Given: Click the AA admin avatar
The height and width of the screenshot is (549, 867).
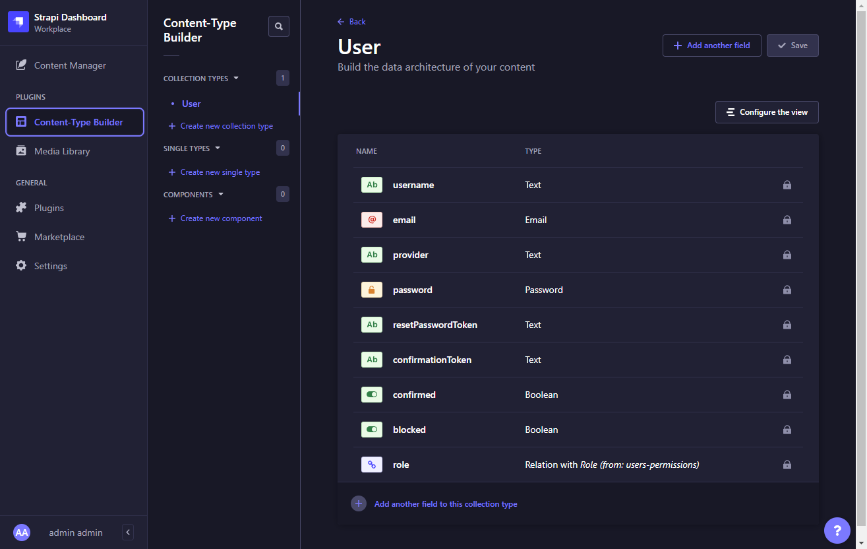Looking at the screenshot, I should tap(22, 533).
